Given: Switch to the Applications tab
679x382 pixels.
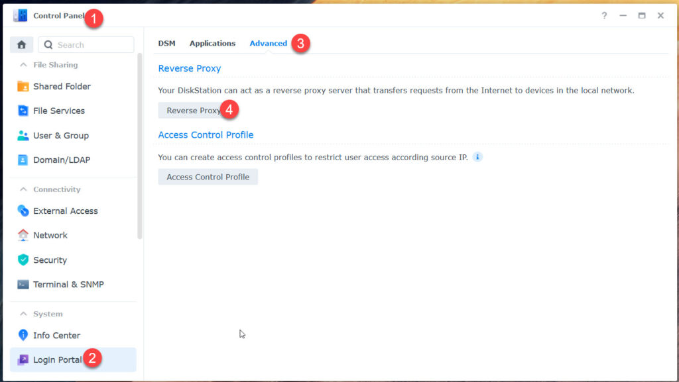Looking at the screenshot, I should 212,44.
